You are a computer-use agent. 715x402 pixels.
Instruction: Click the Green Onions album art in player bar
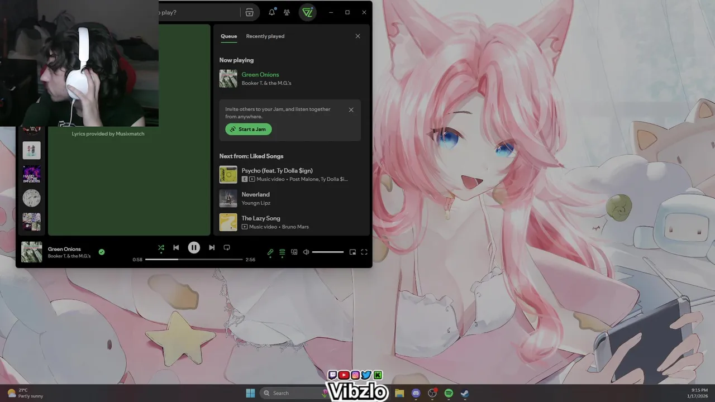point(32,252)
